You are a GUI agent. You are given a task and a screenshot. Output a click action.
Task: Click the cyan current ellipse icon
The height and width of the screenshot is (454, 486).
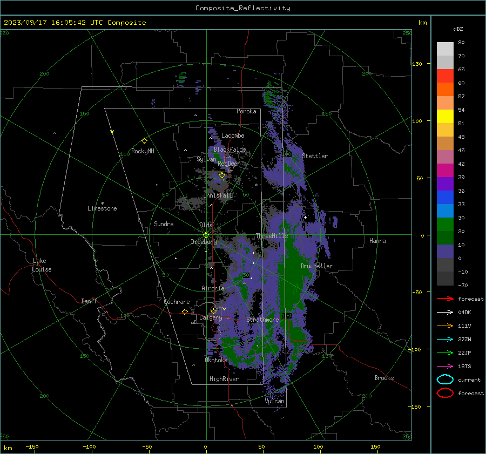pos(445,380)
